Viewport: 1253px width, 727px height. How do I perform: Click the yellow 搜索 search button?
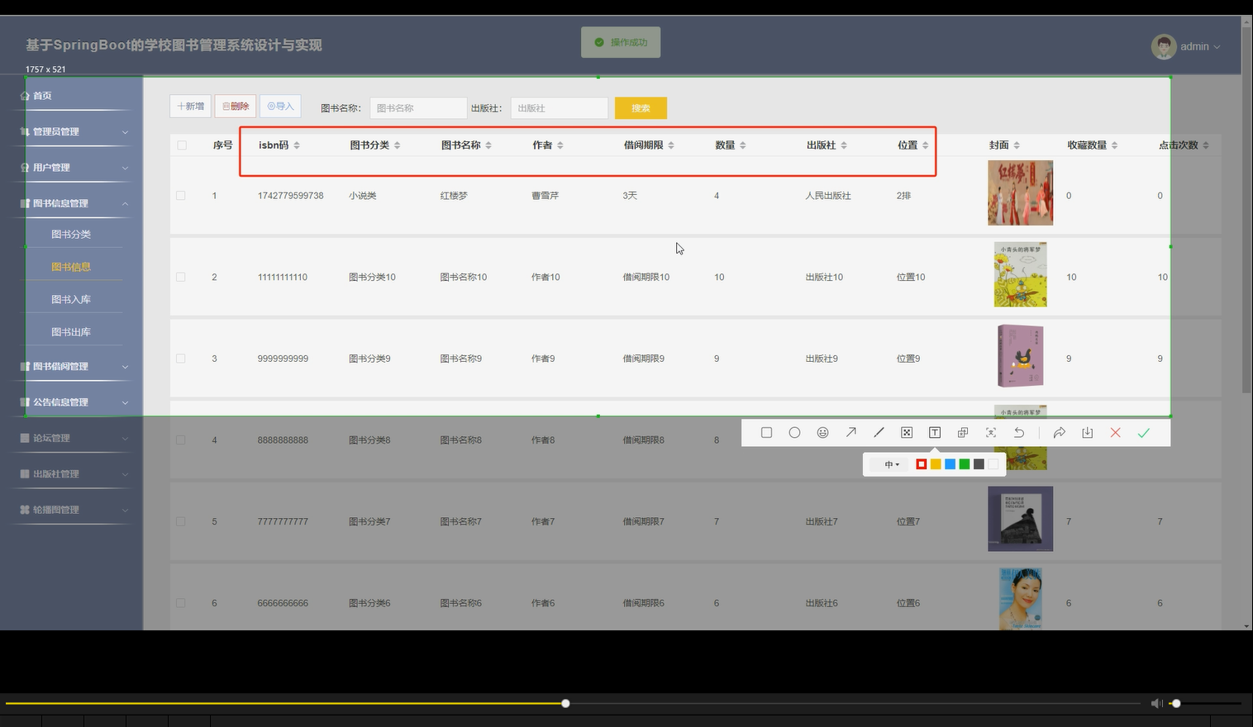click(641, 108)
